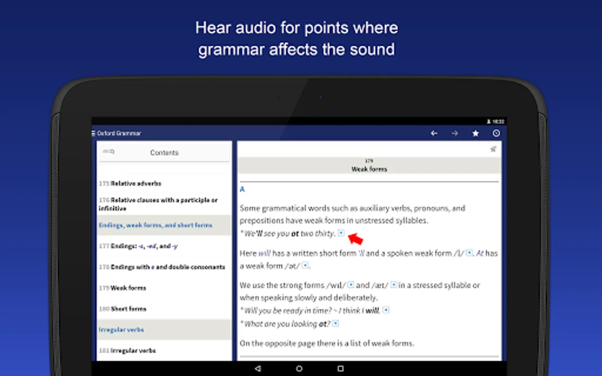
Task: Play audio for weak form /l/
Action: click(x=469, y=253)
